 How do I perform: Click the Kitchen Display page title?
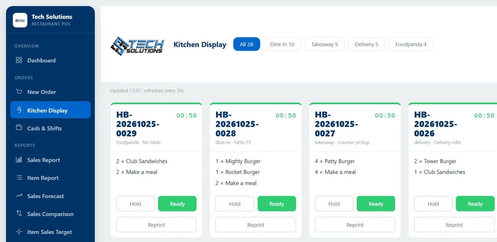pyautogui.click(x=200, y=45)
